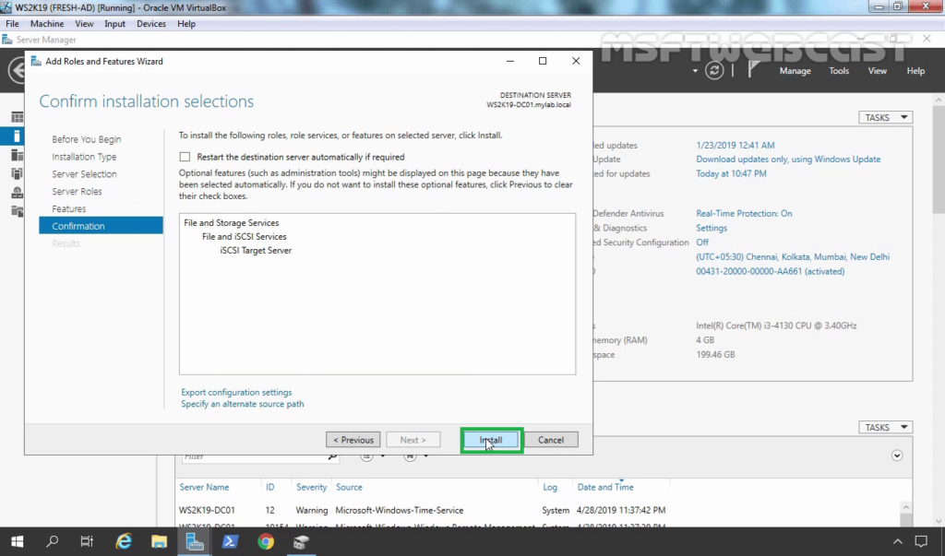Open Action Center notification icon
The width and height of the screenshot is (945, 556).
point(921,541)
